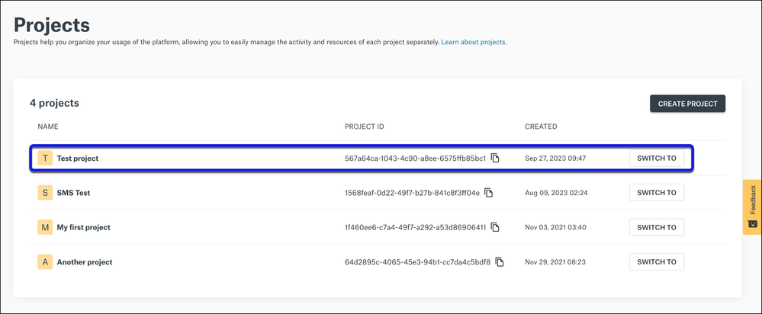Open the Learn about projects link
Screen dimensions: 762x314
(473, 42)
